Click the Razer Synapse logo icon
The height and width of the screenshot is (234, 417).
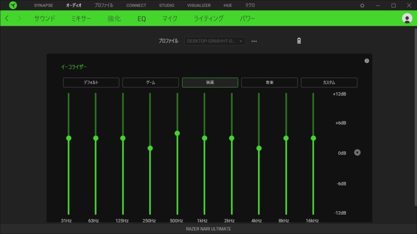point(13,5)
